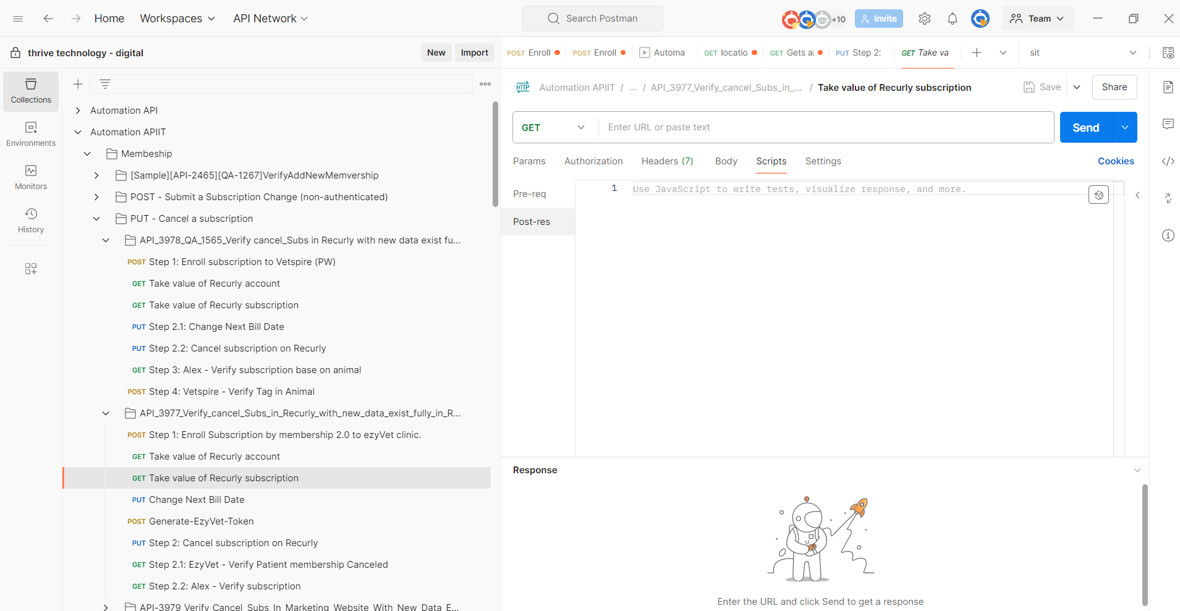This screenshot has width=1180, height=611.
Task: Open the Environments sidebar panel
Action: (x=31, y=135)
